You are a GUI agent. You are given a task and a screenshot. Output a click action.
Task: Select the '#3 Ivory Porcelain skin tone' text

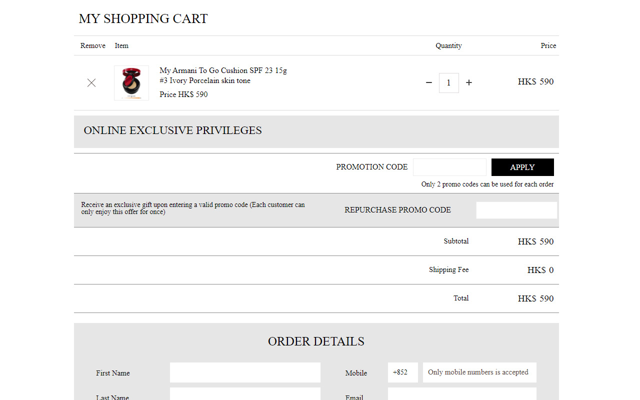(205, 80)
